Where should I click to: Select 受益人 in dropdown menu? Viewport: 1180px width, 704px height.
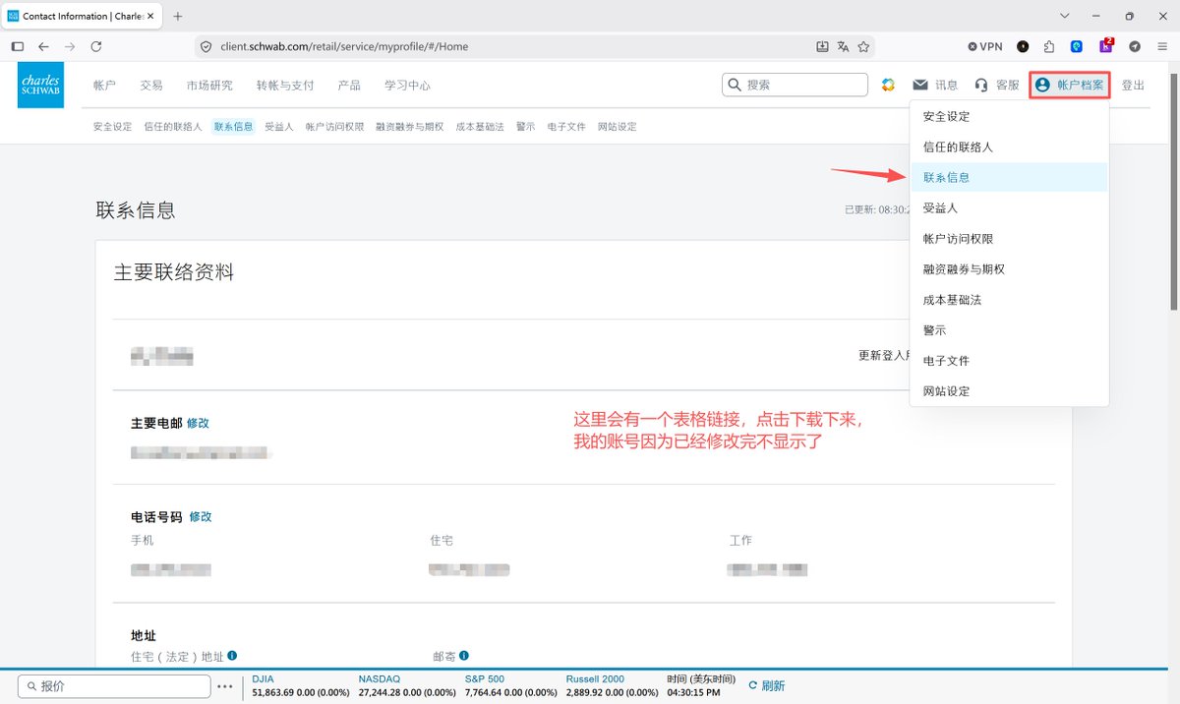click(1010, 207)
